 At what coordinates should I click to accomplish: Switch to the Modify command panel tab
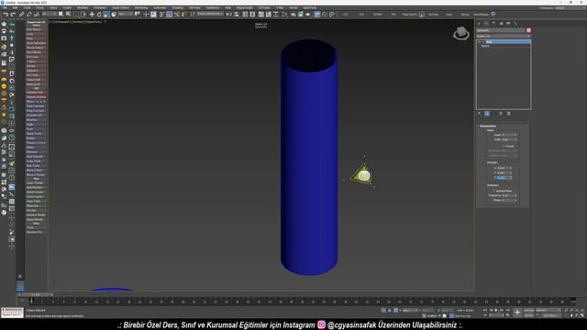click(x=486, y=24)
